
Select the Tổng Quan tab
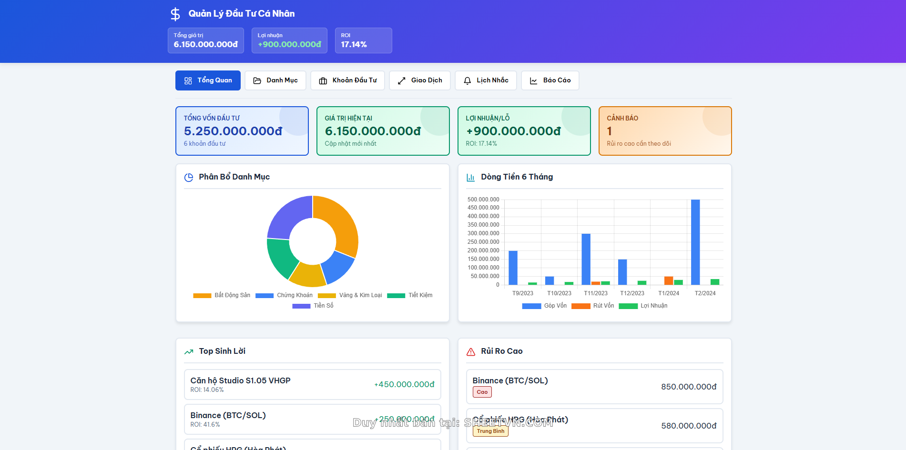[x=208, y=80]
